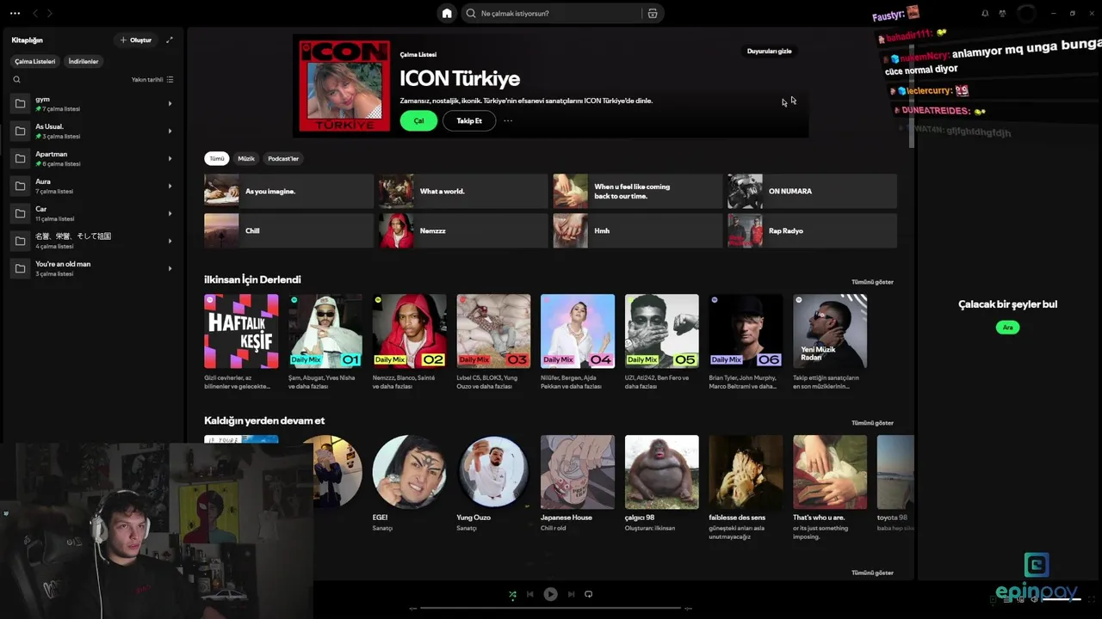The height and width of the screenshot is (619, 1102).
Task: Open the friend activity icon
Action: click(1002, 13)
